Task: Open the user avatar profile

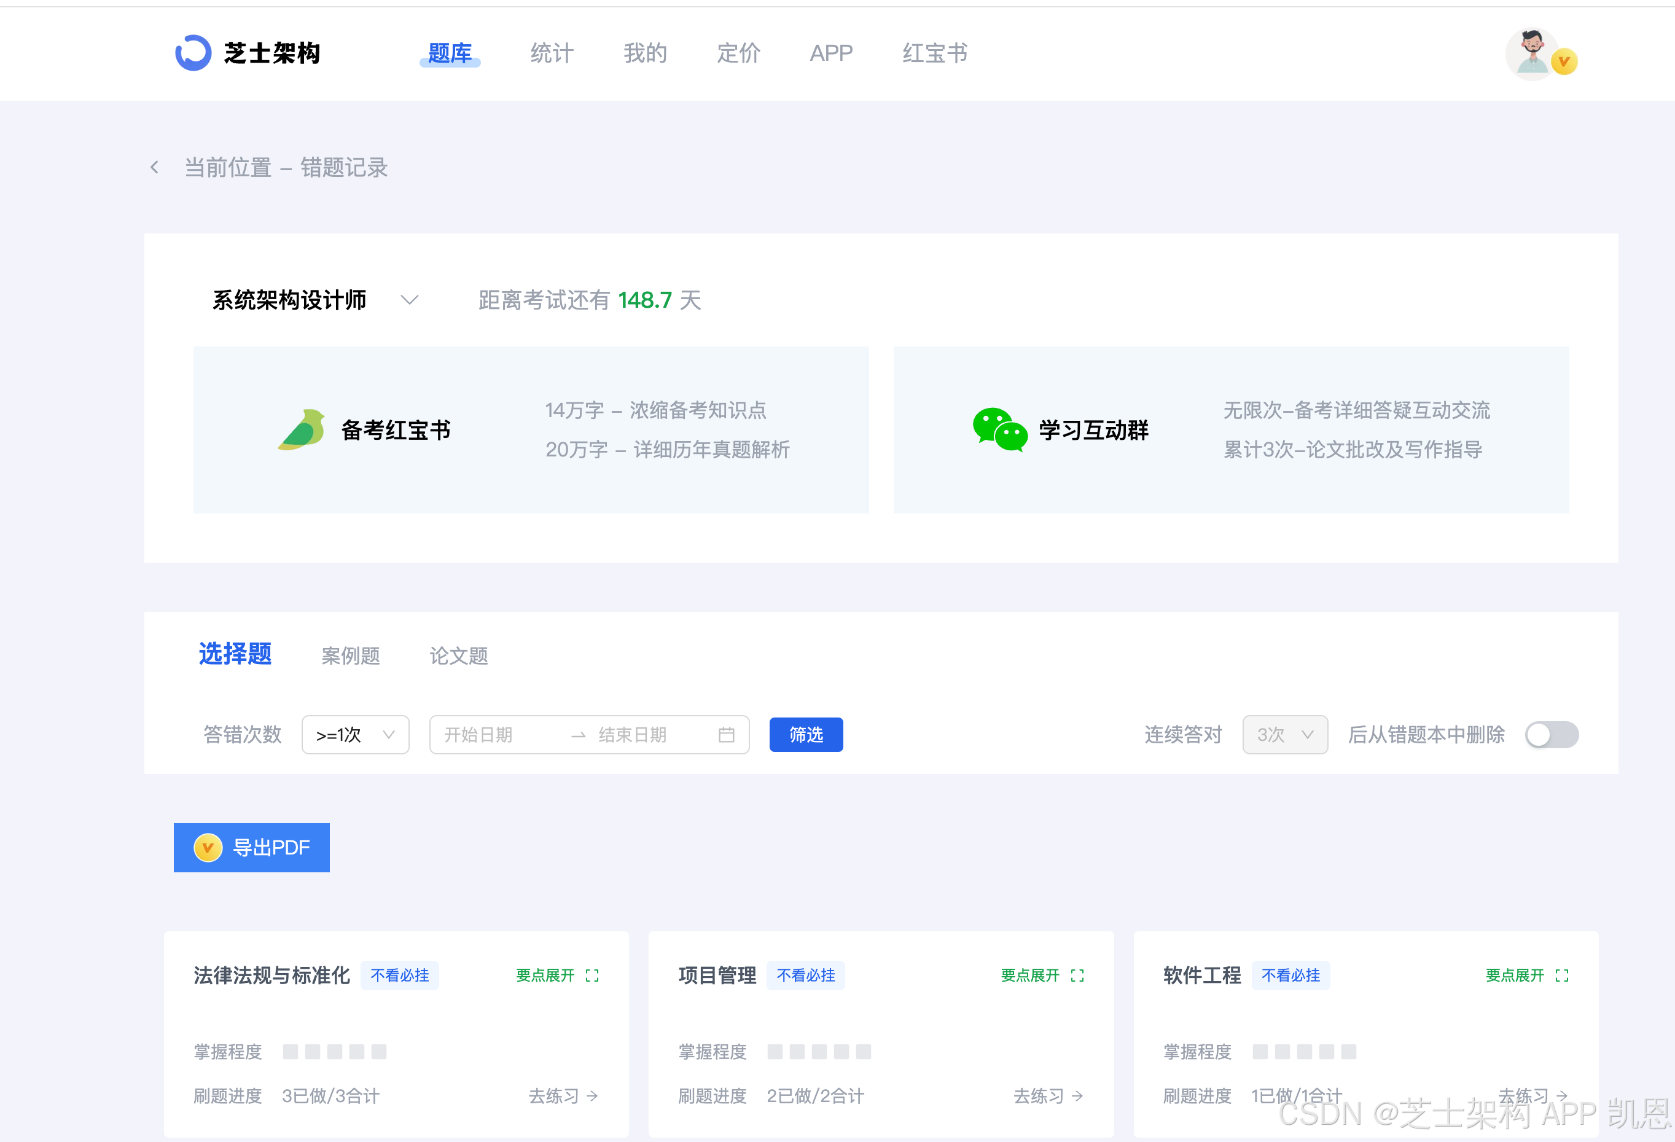Action: (x=1533, y=54)
